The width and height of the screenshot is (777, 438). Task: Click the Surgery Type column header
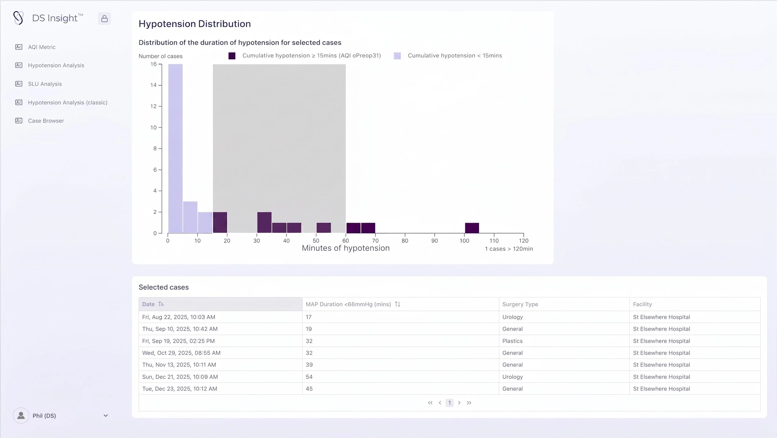click(564, 304)
